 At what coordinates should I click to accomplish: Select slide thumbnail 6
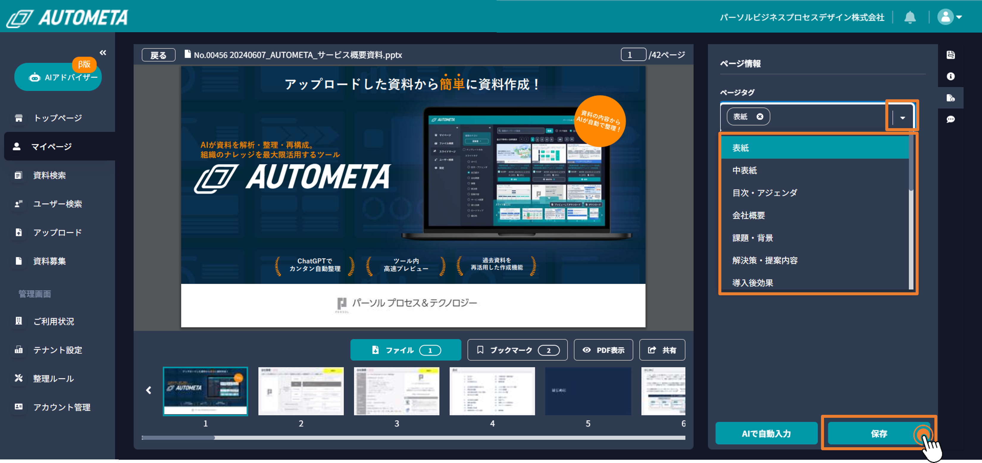tap(663, 391)
